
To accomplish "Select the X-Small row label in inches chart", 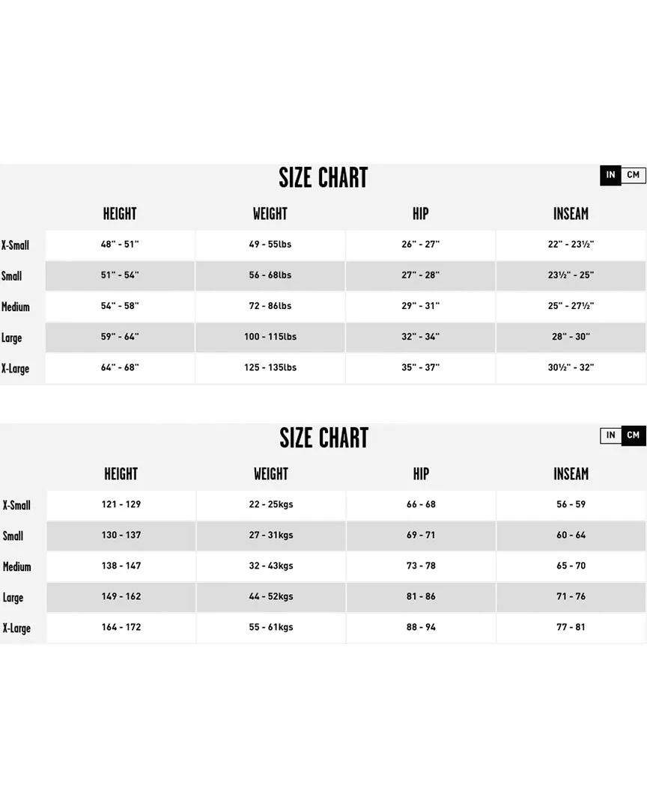I will pos(15,245).
